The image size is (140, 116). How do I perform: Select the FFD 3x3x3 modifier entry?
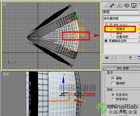120,25
